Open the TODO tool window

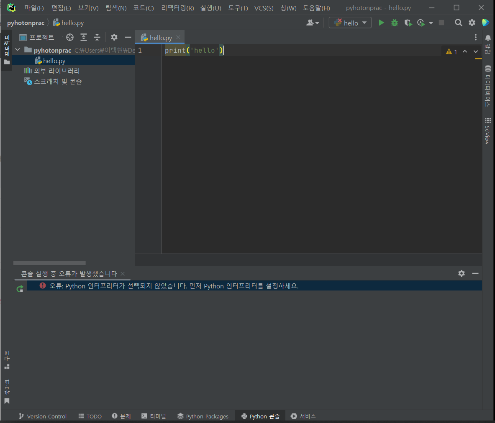[90, 416]
